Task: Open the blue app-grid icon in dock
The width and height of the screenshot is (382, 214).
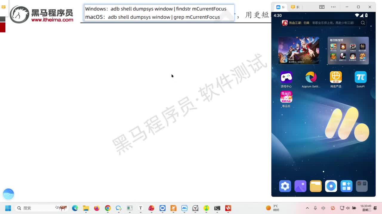Action: 346,186
